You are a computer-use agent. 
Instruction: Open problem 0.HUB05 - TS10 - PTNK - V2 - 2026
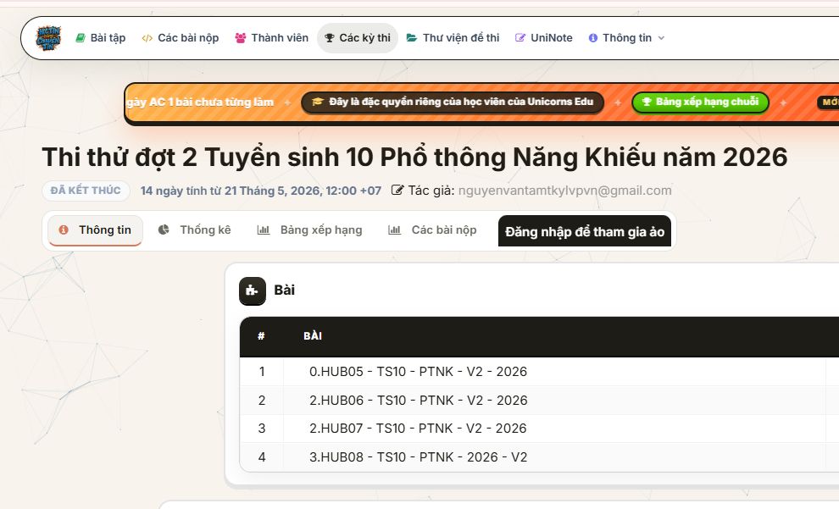tap(418, 372)
